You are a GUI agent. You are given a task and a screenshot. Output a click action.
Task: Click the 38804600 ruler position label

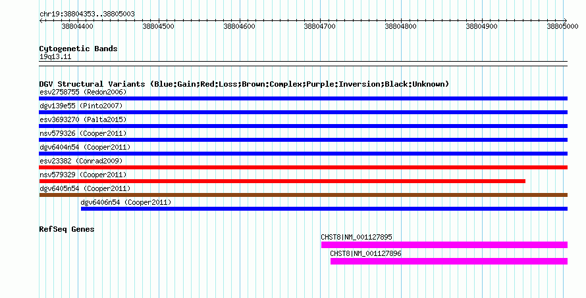point(239,26)
